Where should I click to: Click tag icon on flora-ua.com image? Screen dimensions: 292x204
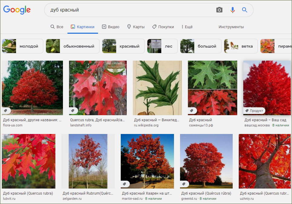[6, 111]
